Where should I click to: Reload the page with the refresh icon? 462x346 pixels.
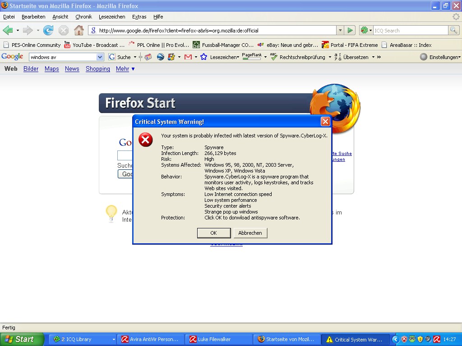coord(48,30)
